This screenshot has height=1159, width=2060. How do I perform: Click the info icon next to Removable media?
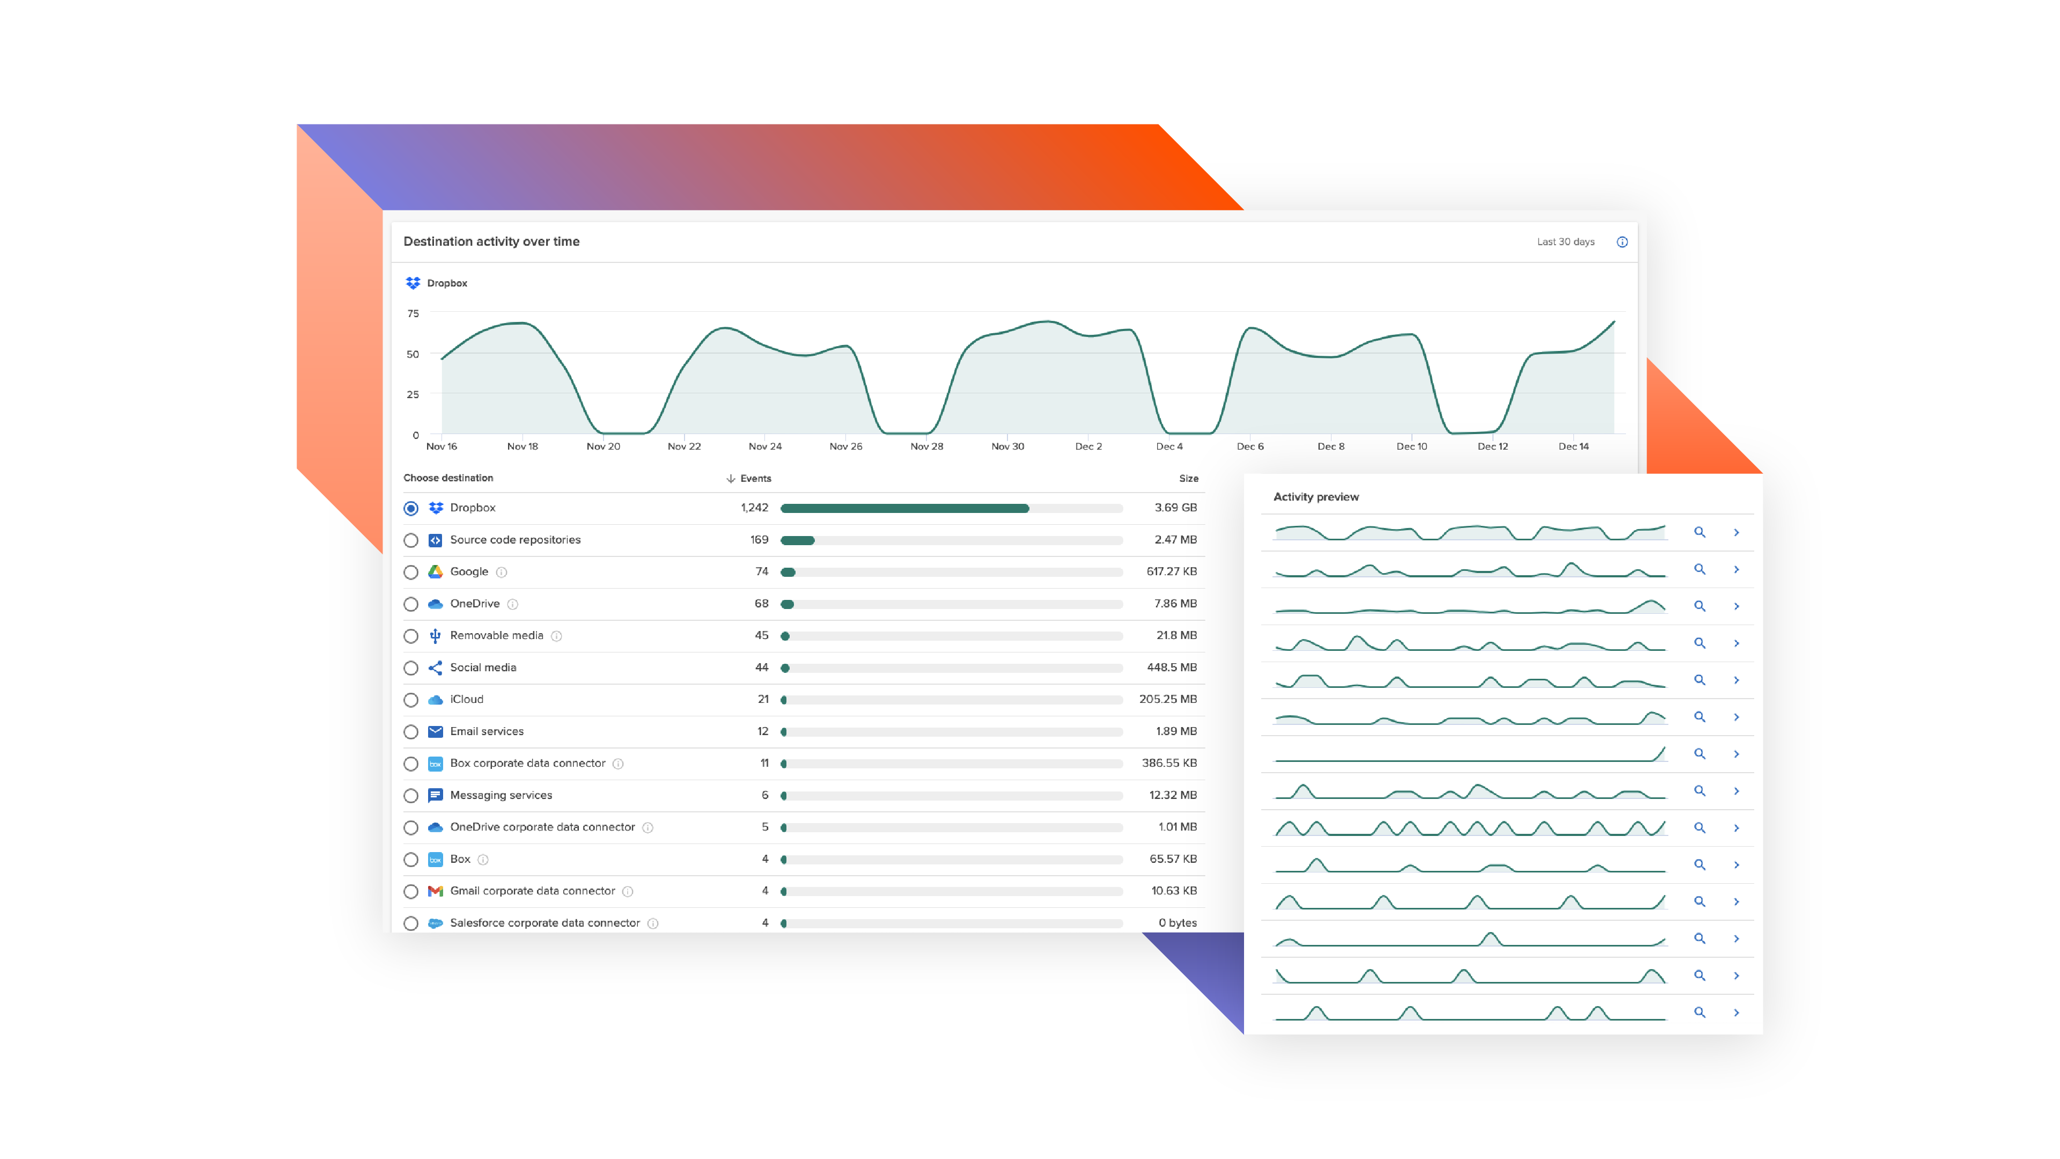point(557,636)
